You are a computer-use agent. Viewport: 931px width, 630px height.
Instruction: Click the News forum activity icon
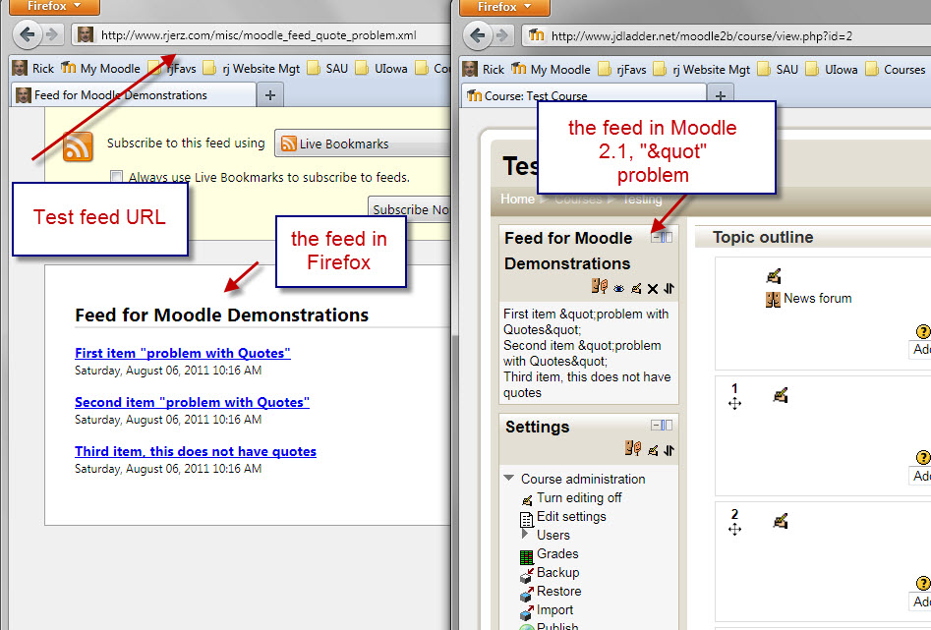(773, 299)
